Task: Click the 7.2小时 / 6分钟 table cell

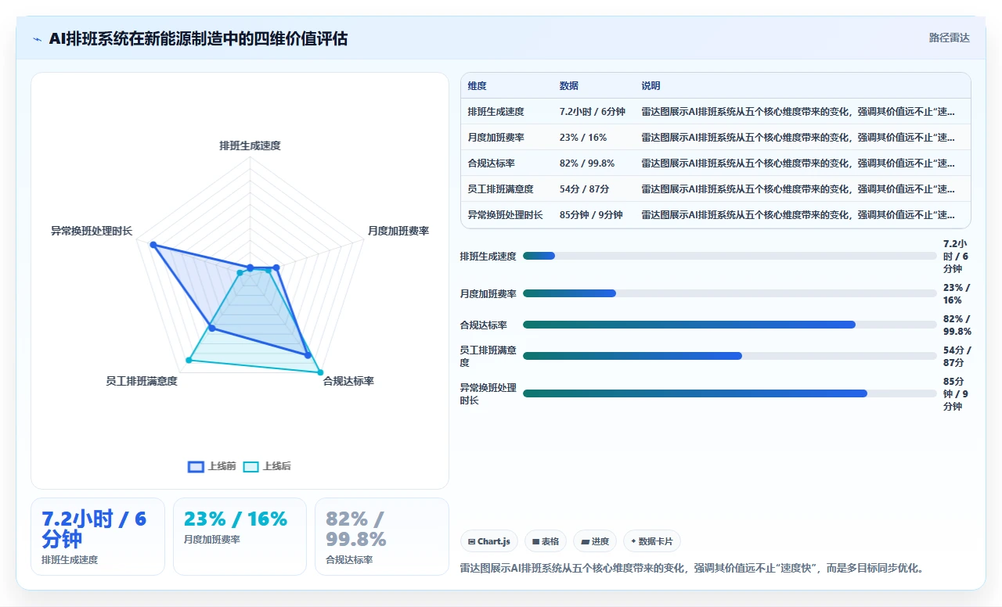Action: [592, 112]
